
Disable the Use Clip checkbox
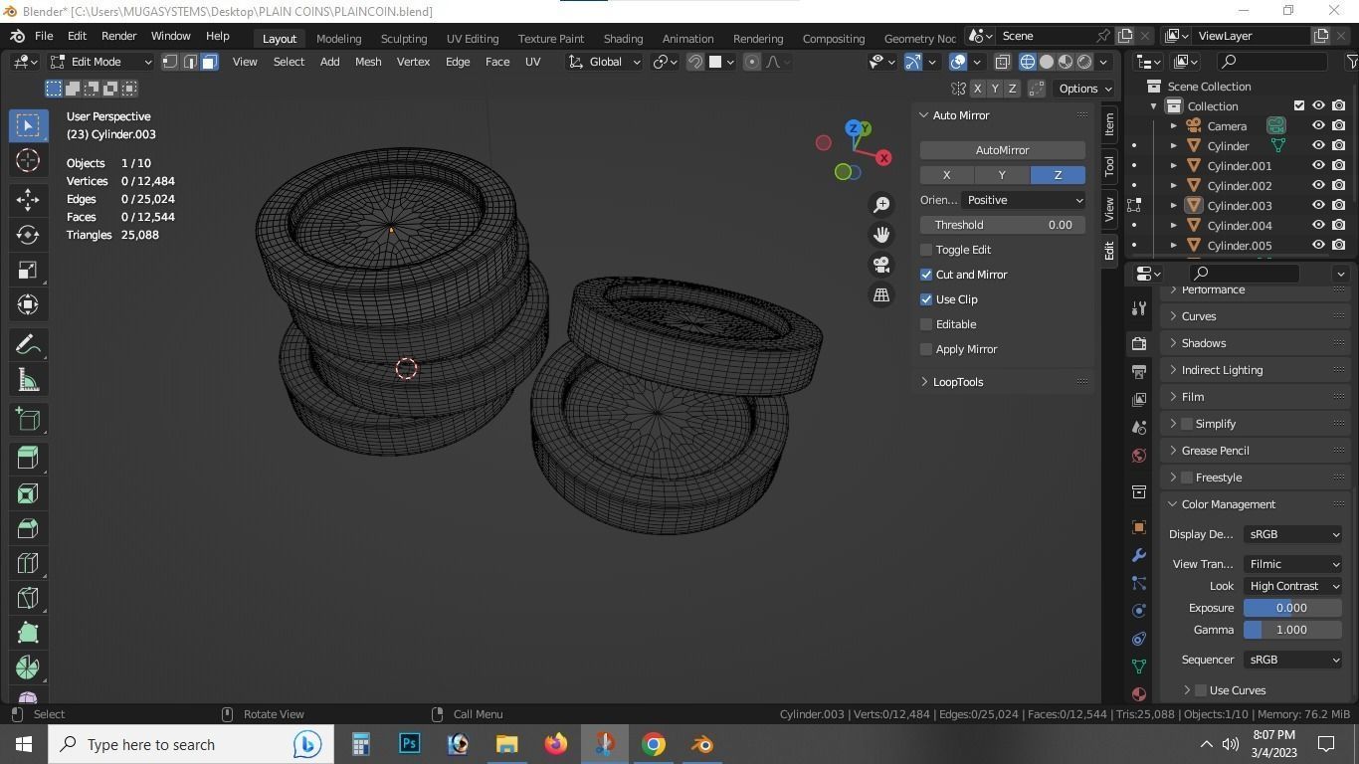(926, 299)
